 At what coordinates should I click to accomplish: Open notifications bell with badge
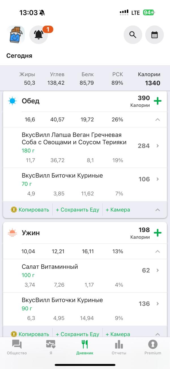pos(39,35)
